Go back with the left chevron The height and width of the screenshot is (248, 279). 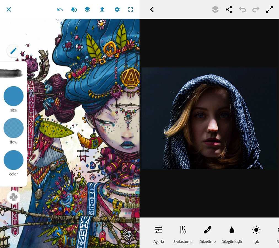click(x=152, y=9)
